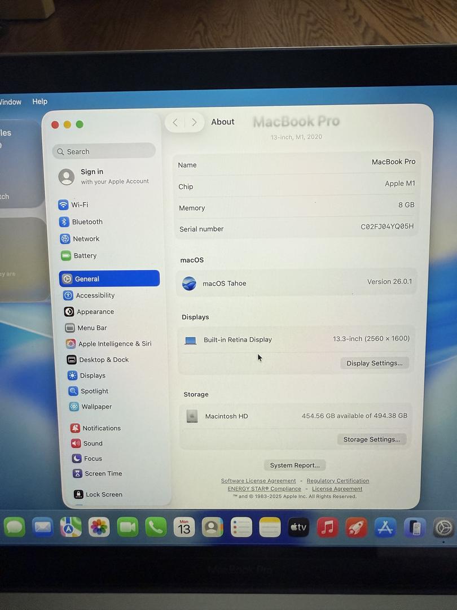
Task: Select General in the sidebar
Action: [x=109, y=278]
